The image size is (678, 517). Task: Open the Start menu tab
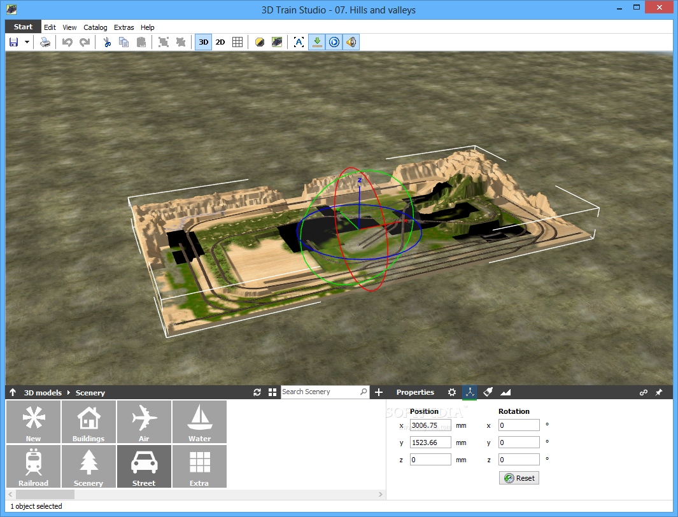click(x=23, y=27)
